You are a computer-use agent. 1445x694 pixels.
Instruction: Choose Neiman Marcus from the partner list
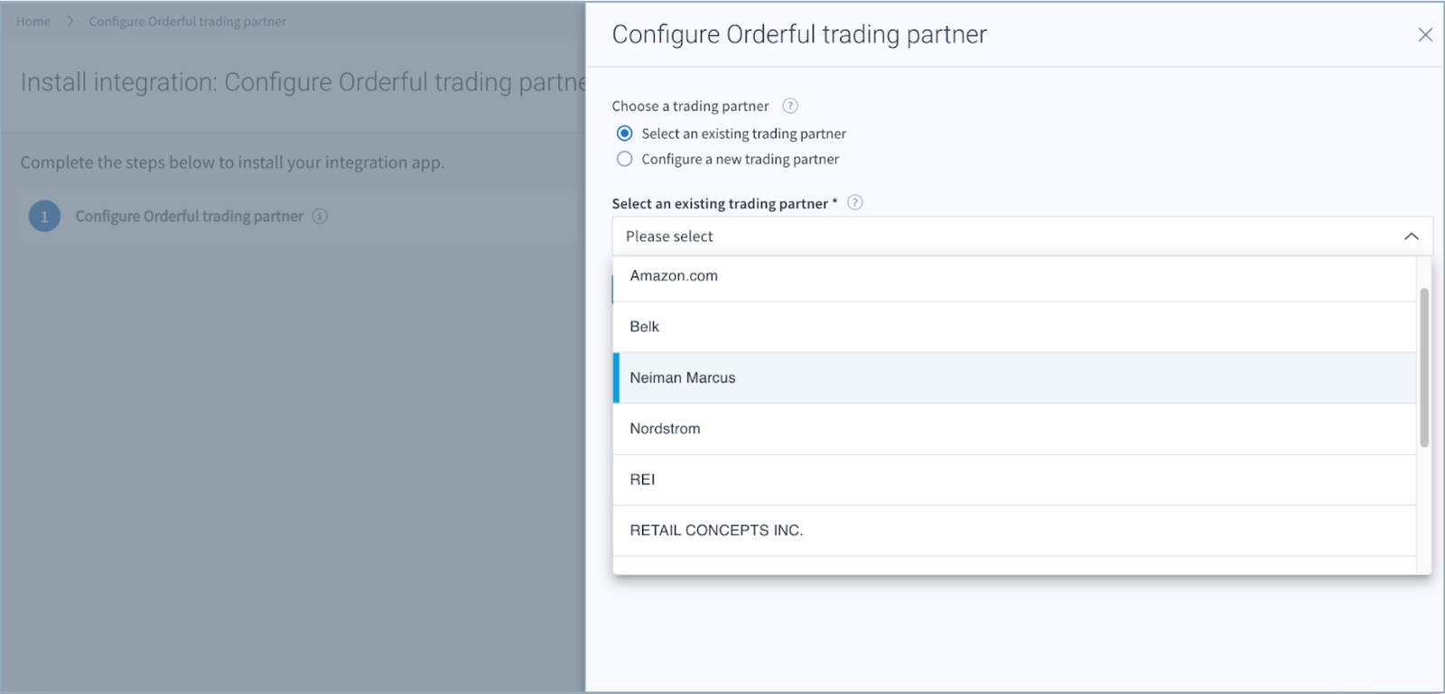1014,378
